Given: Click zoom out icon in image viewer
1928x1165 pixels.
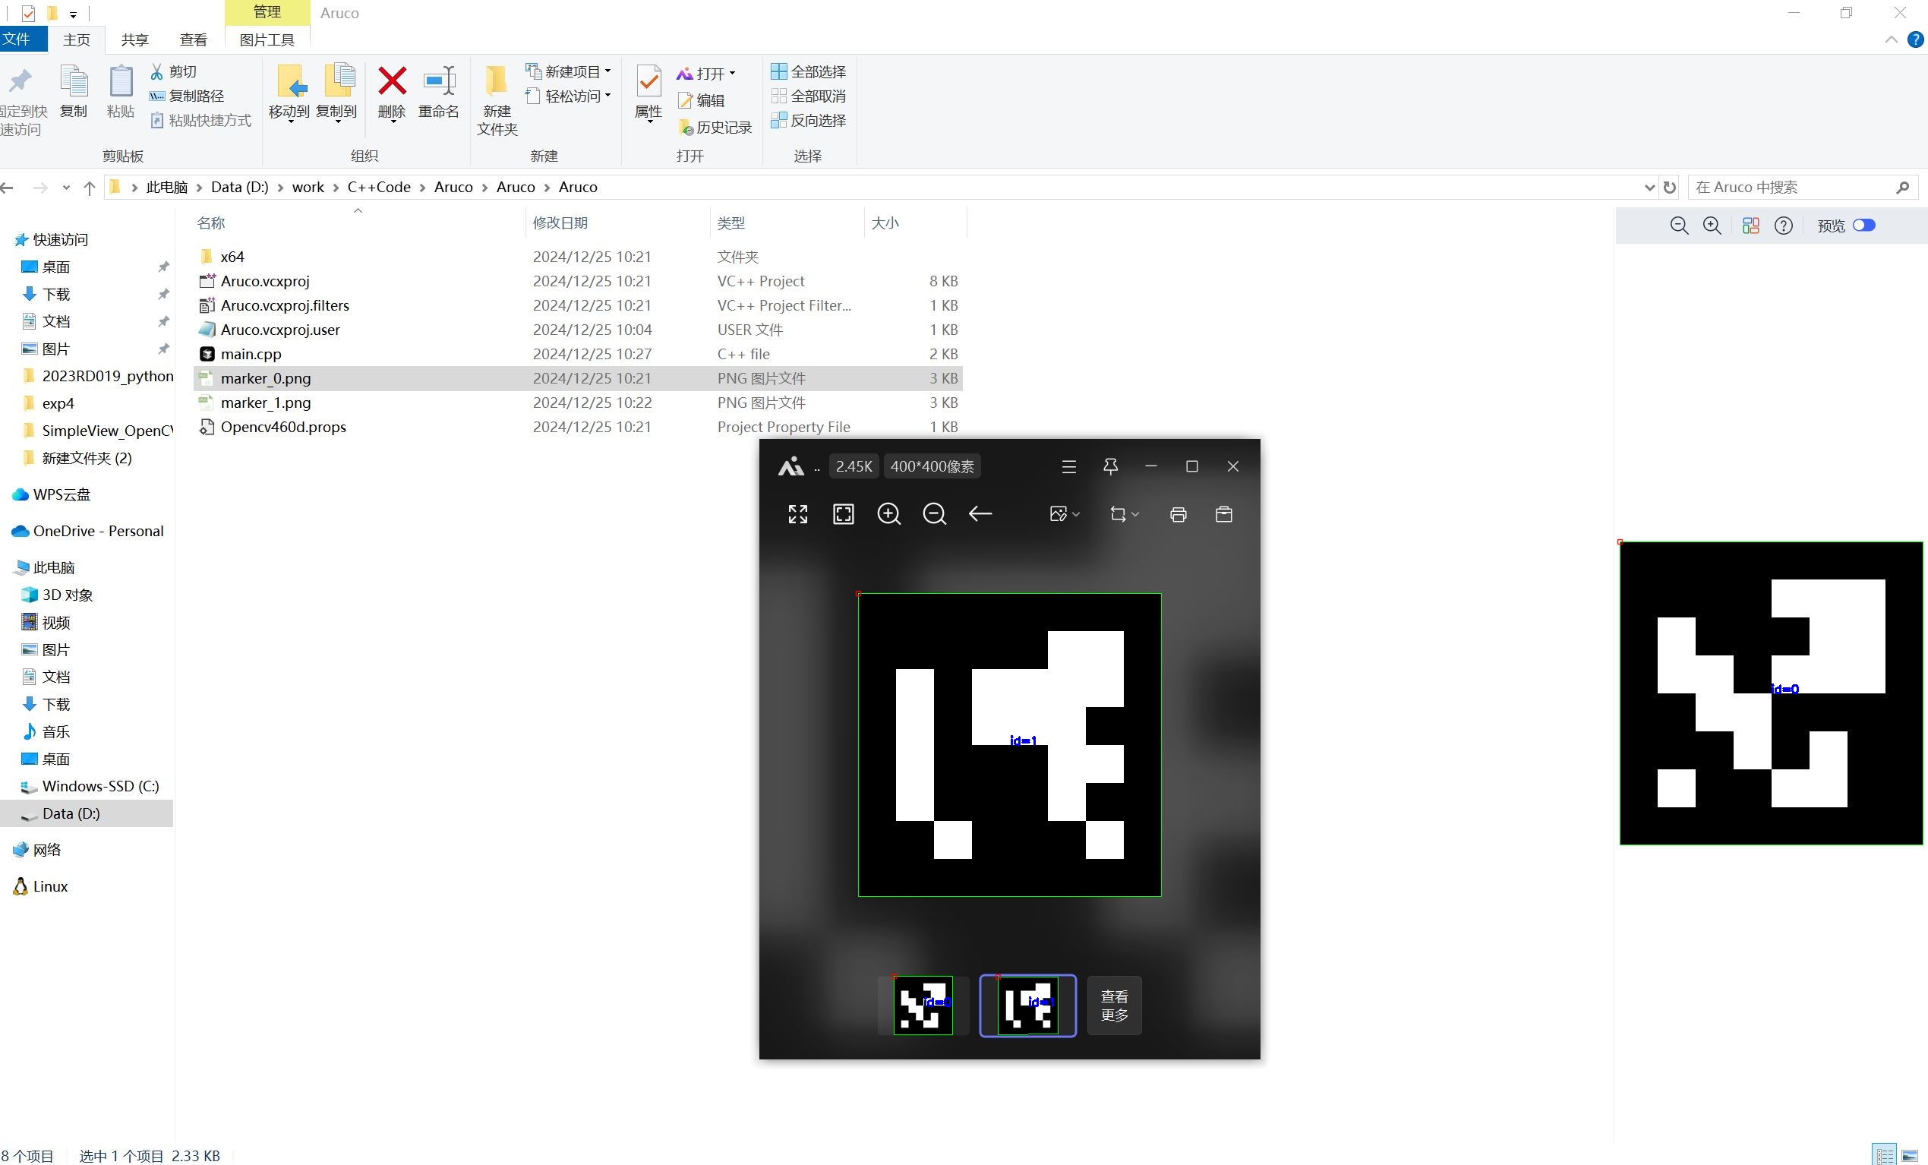Looking at the screenshot, I should pyautogui.click(x=934, y=514).
